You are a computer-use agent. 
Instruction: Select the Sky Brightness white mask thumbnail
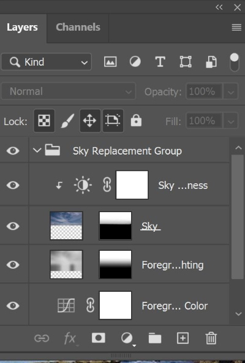tap(132, 185)
